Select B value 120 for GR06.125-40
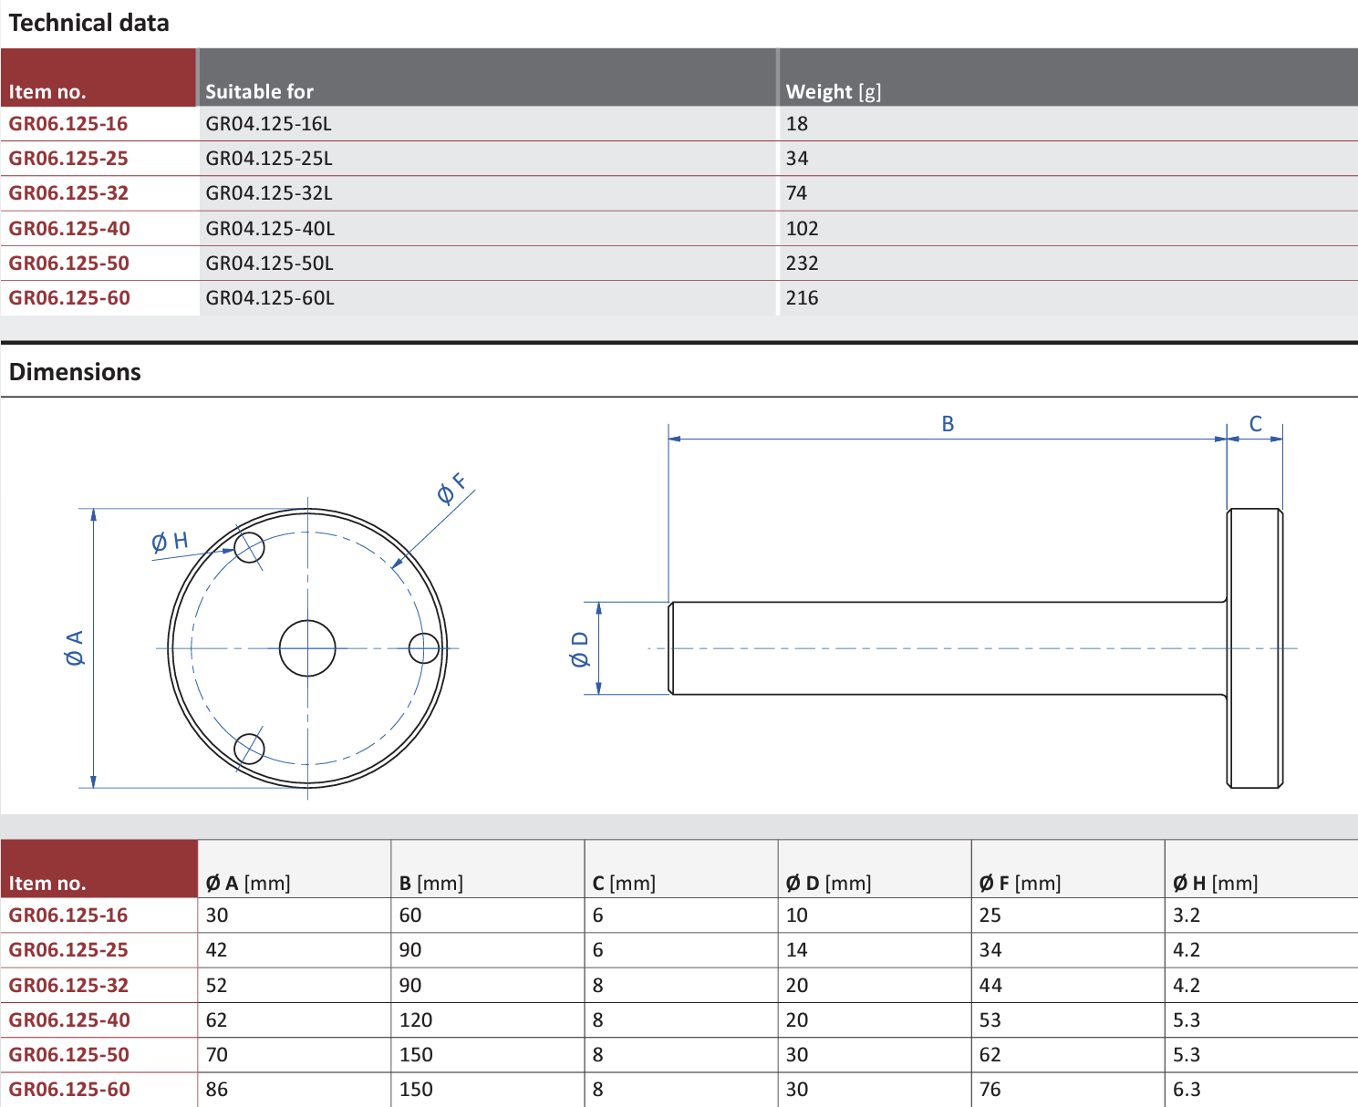1358x1107 pixels. [416, 1020]
